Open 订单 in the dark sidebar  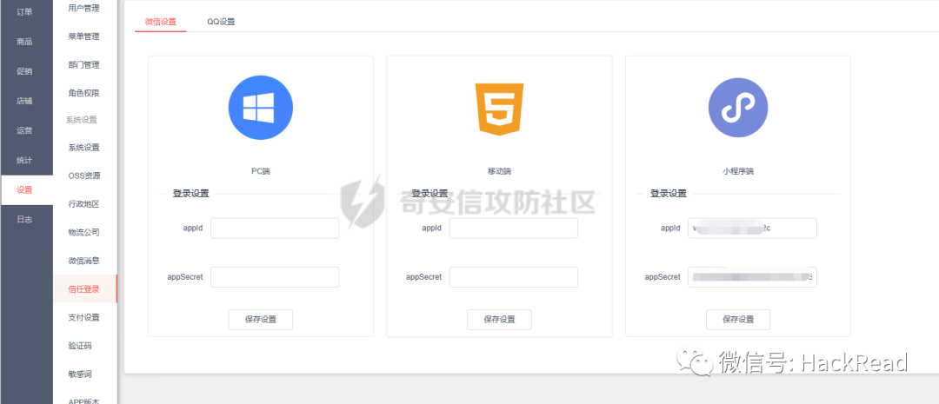click(24, 12)
